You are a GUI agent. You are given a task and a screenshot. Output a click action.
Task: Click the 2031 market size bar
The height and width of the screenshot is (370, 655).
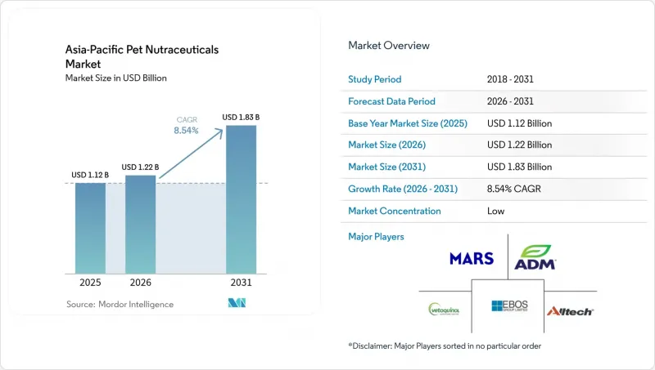pos(241,199)
